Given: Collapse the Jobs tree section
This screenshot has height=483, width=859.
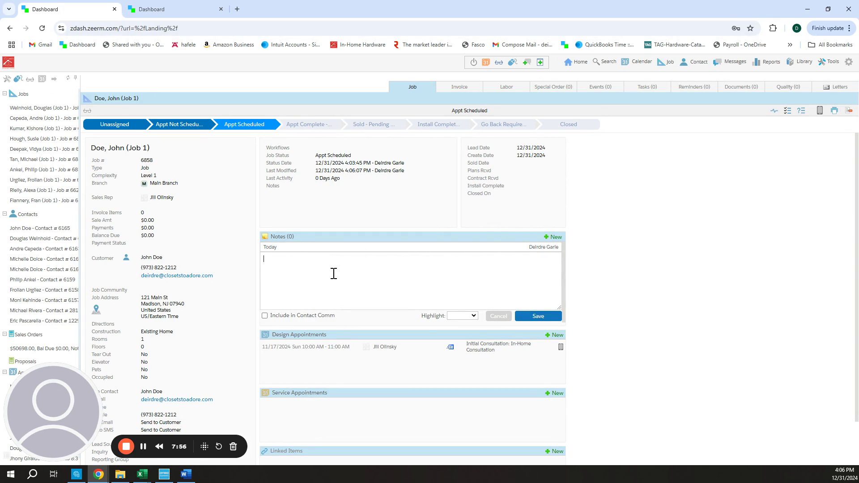Looking at the screenshot, I should (5, 93).
